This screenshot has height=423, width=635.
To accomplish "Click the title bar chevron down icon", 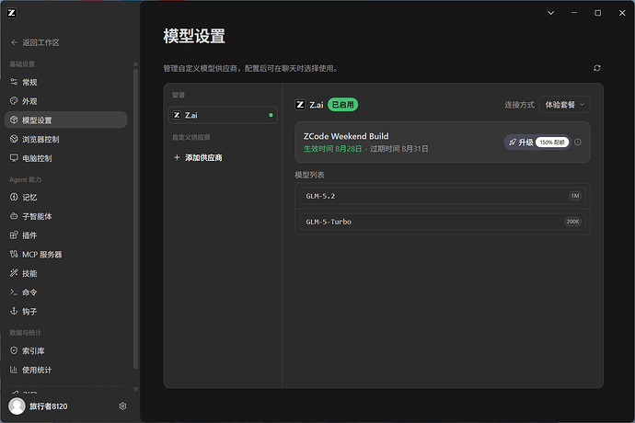I will [550, 13].
